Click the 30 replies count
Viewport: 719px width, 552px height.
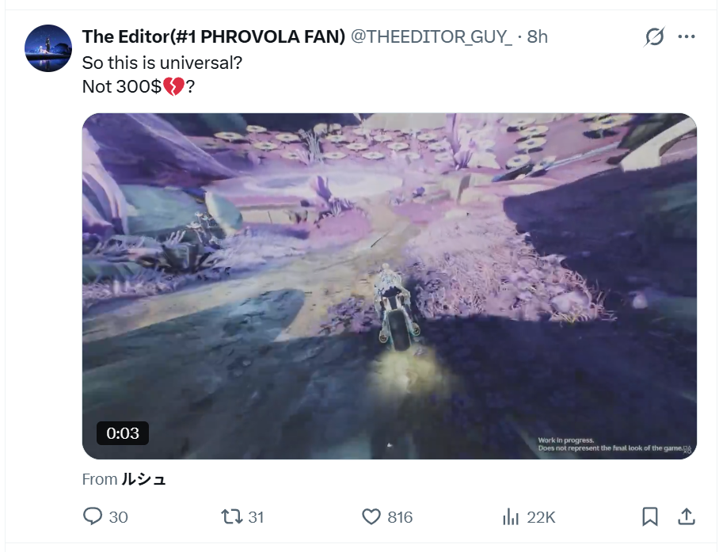click(118, 517)
